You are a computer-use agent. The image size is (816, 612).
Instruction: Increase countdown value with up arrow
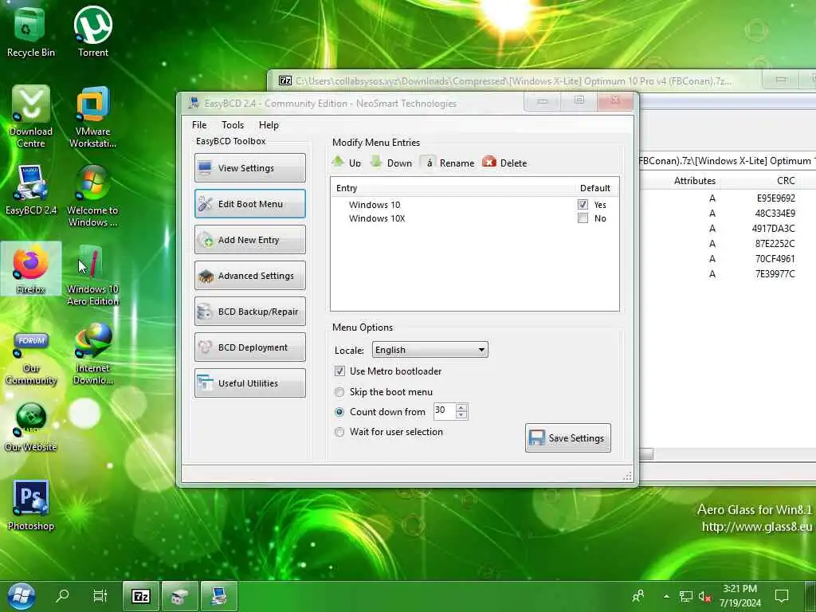[x=461, y=407]
